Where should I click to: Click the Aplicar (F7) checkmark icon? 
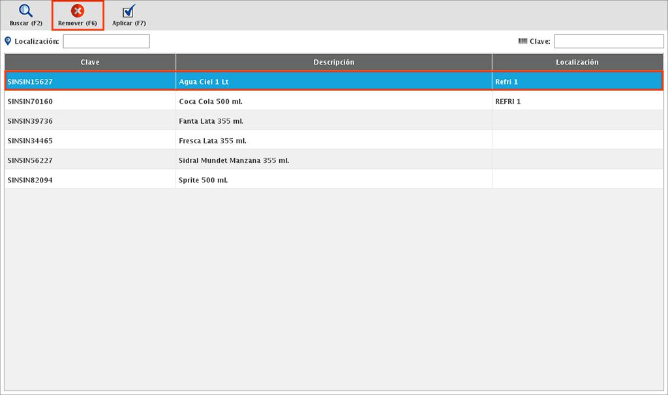pos(129,11)
